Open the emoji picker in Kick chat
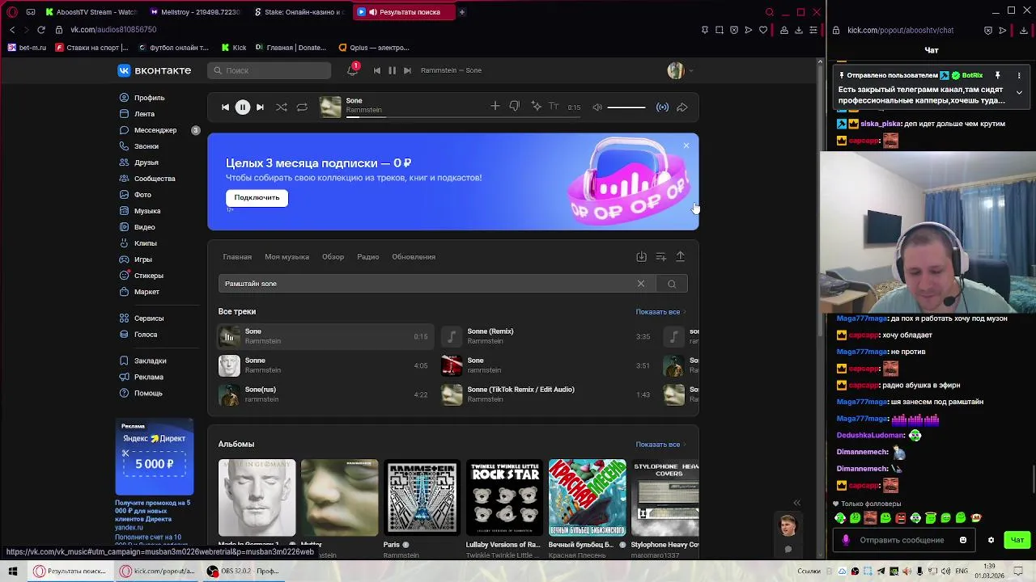The width and height of the screenshot is (1036, 582). tap(963, 540)
